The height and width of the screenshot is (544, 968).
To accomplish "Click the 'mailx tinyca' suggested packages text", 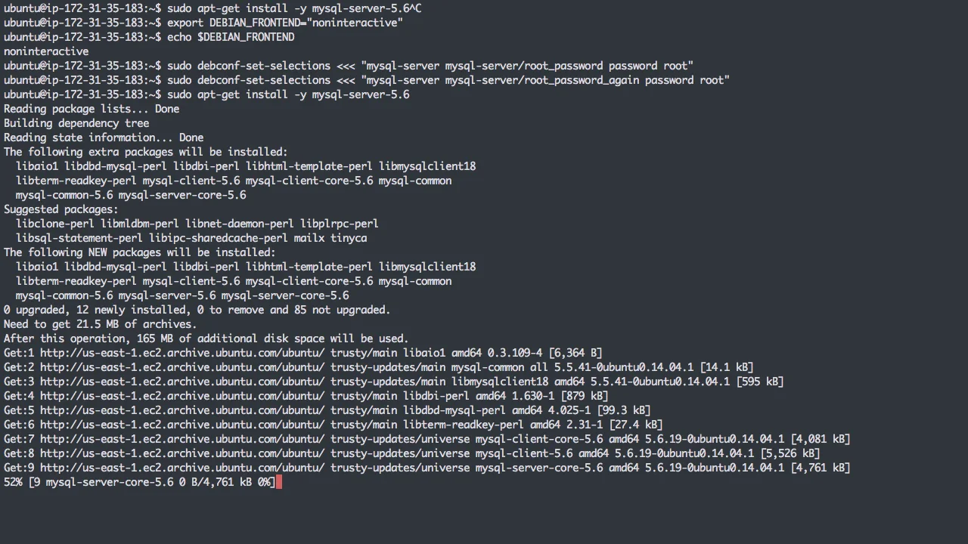I will (330, 238).
